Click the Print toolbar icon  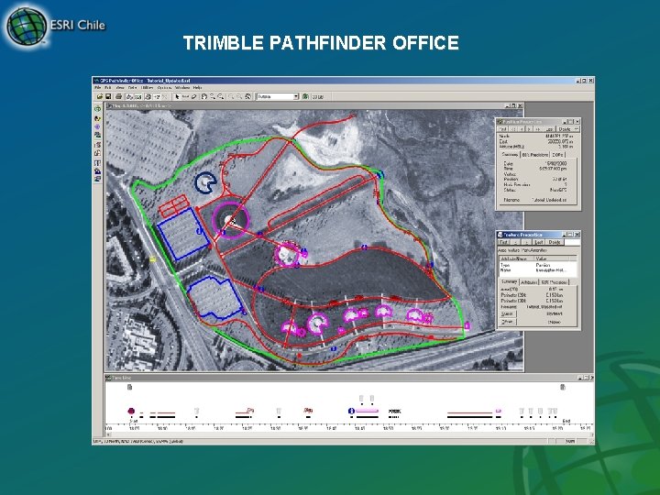118,97
